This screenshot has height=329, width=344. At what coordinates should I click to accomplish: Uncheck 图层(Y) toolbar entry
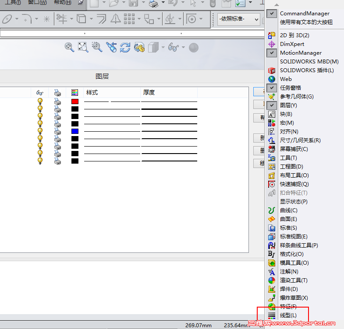click(x=272, y=105)
